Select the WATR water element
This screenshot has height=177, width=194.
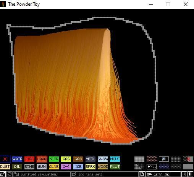point(17,159)
